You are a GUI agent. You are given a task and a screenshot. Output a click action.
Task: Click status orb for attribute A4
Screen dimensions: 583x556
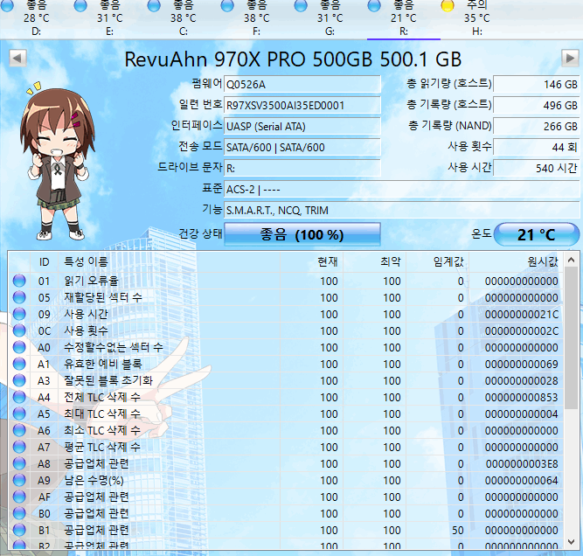(19, 397)
